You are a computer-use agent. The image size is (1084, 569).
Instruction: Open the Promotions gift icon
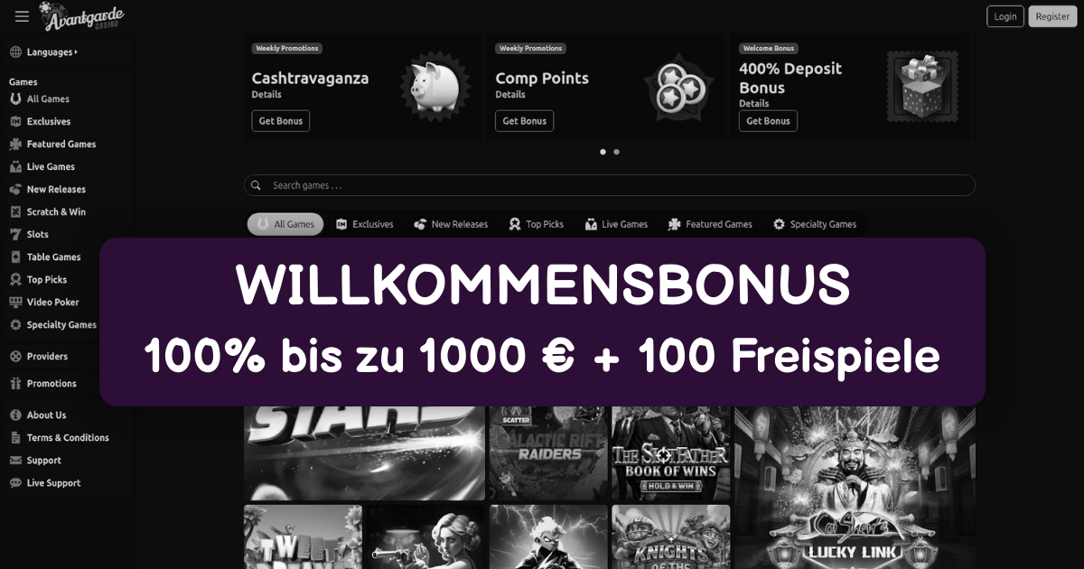tap(15, 383)
